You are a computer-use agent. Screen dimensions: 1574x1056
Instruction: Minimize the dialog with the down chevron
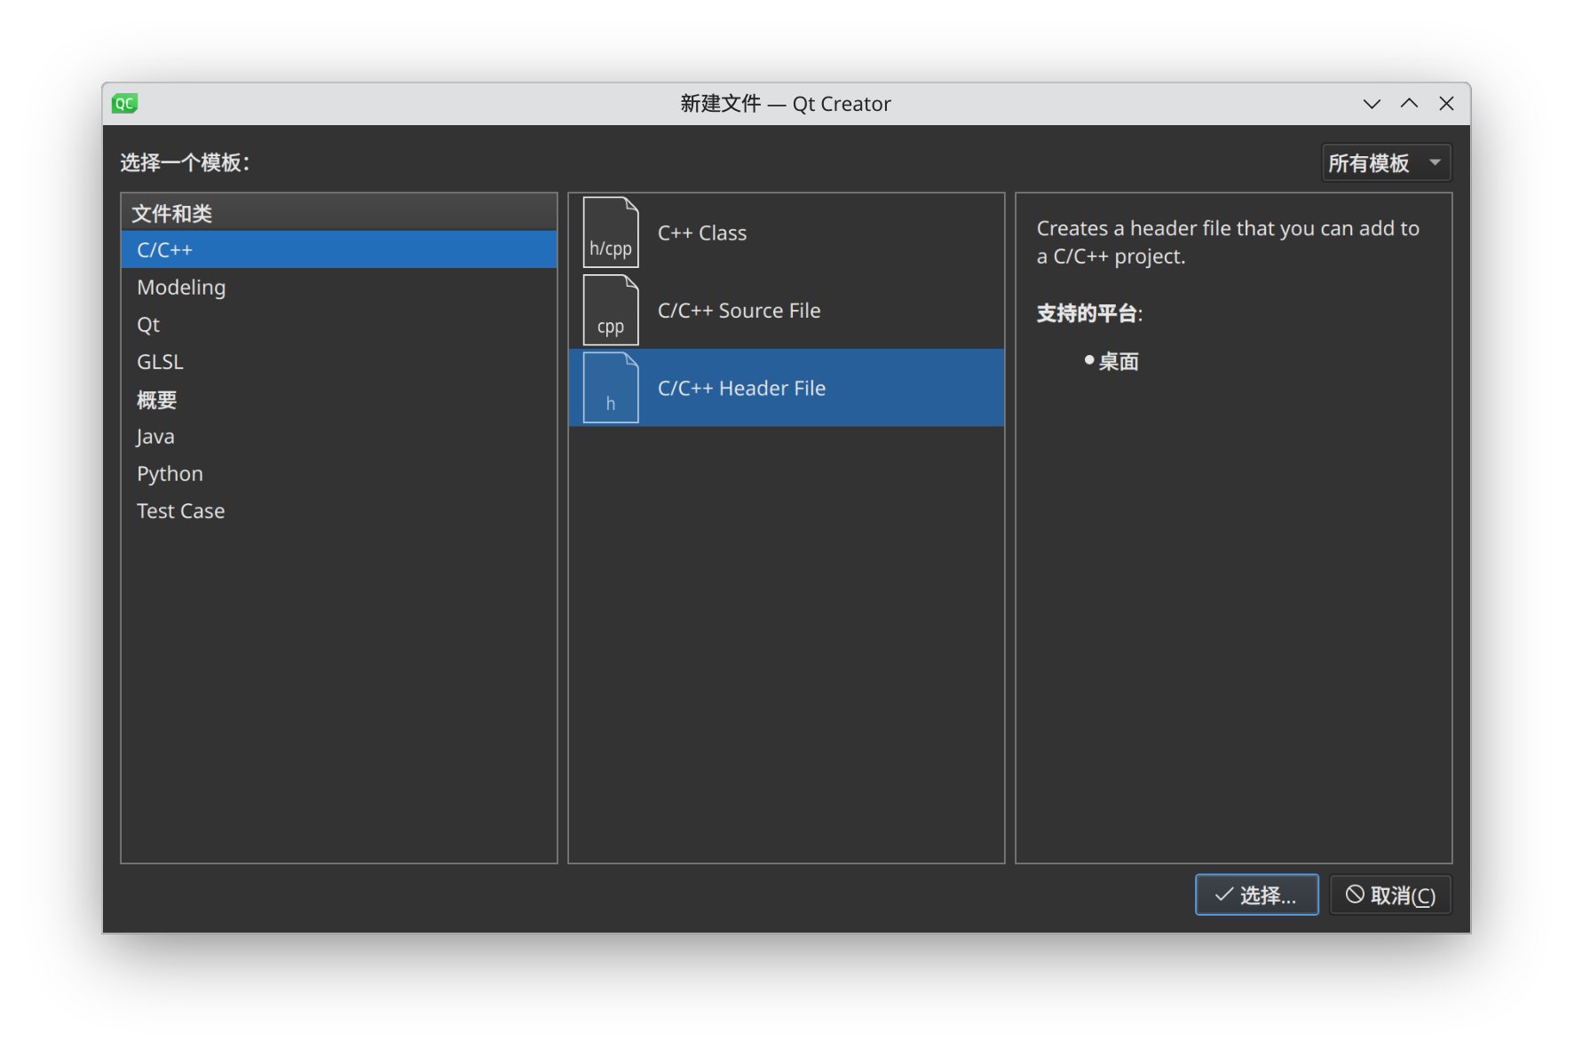pyautogui.click(x=1372, y=104)
